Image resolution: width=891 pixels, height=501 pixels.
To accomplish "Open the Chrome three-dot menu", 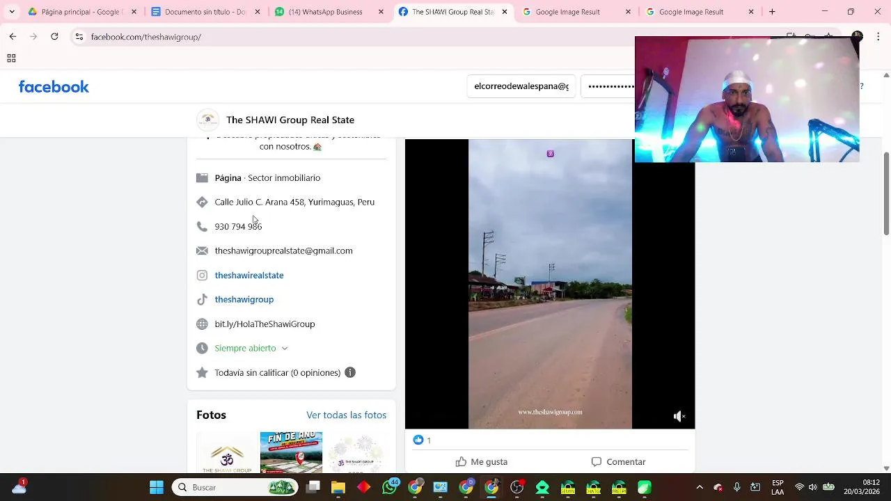I will [878, 36].
